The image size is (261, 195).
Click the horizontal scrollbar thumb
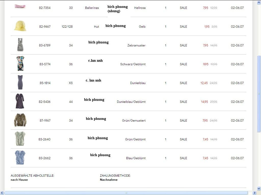coord(126,193)
